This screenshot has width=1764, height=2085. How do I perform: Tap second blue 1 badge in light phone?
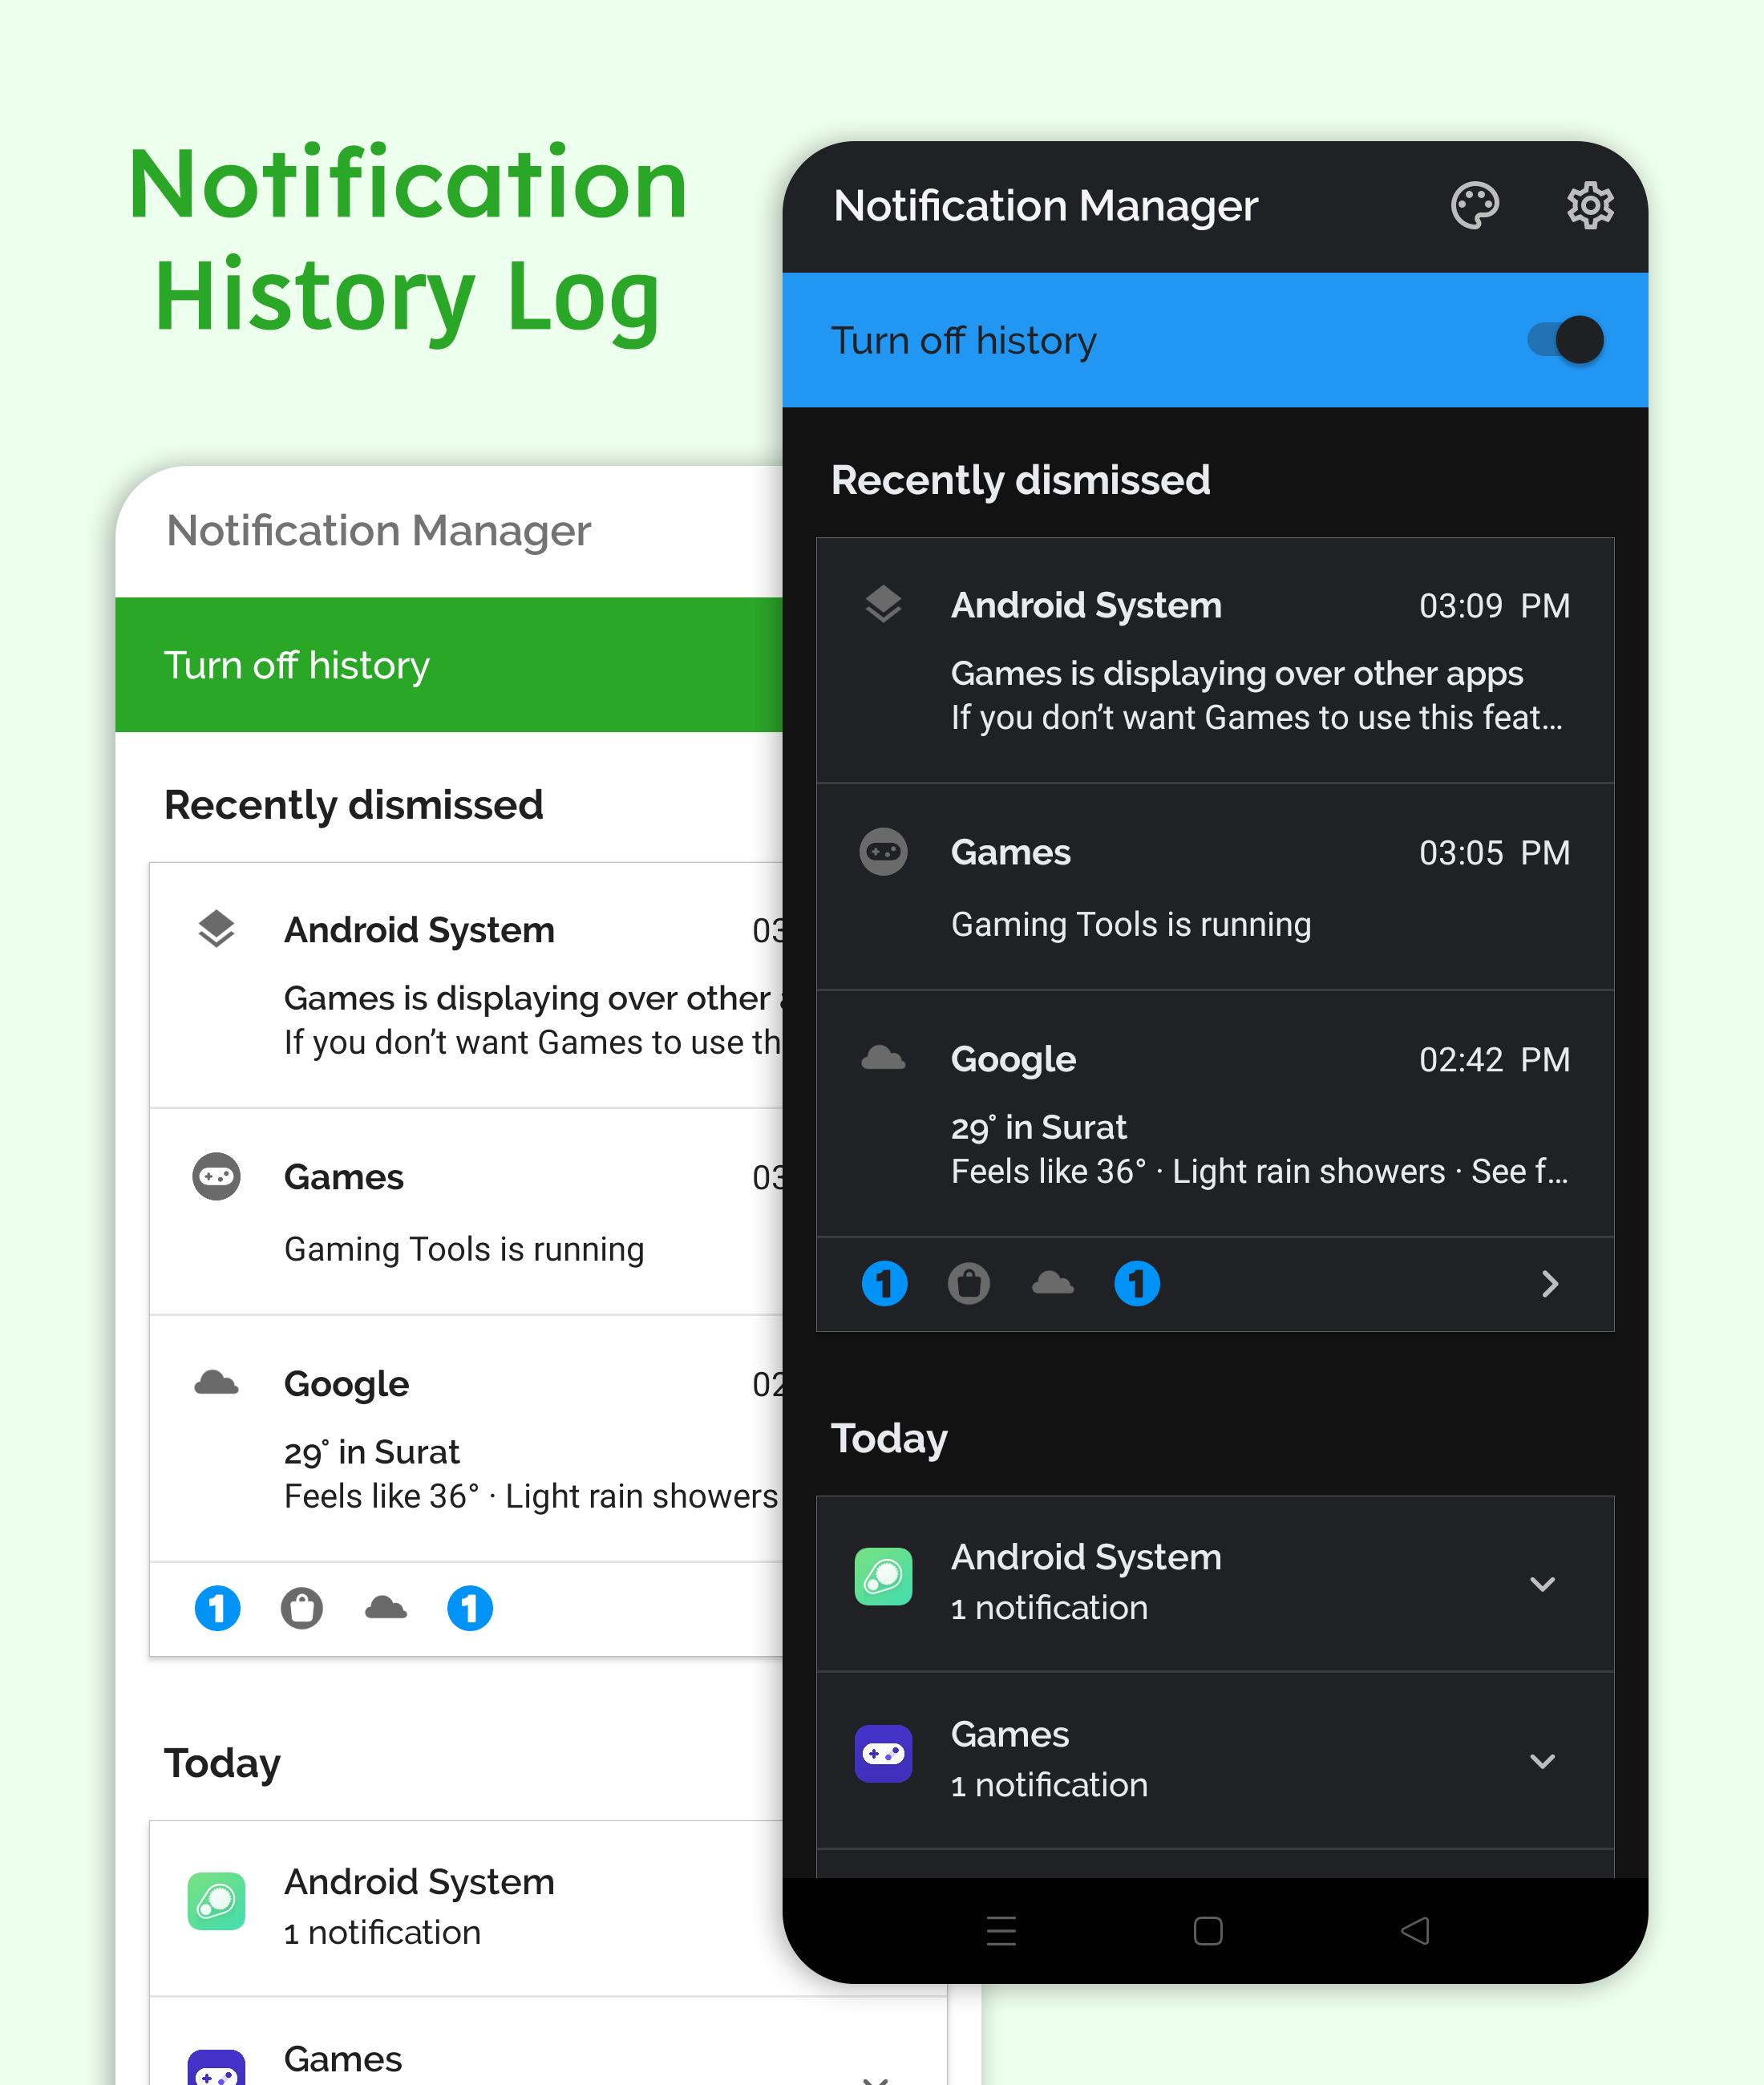(470, 1608)
